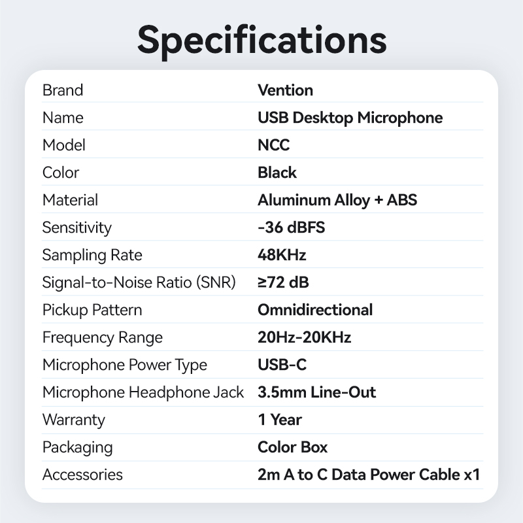
Task: Select the -36 dBFS sensitivity value
Action: point(291,228)
